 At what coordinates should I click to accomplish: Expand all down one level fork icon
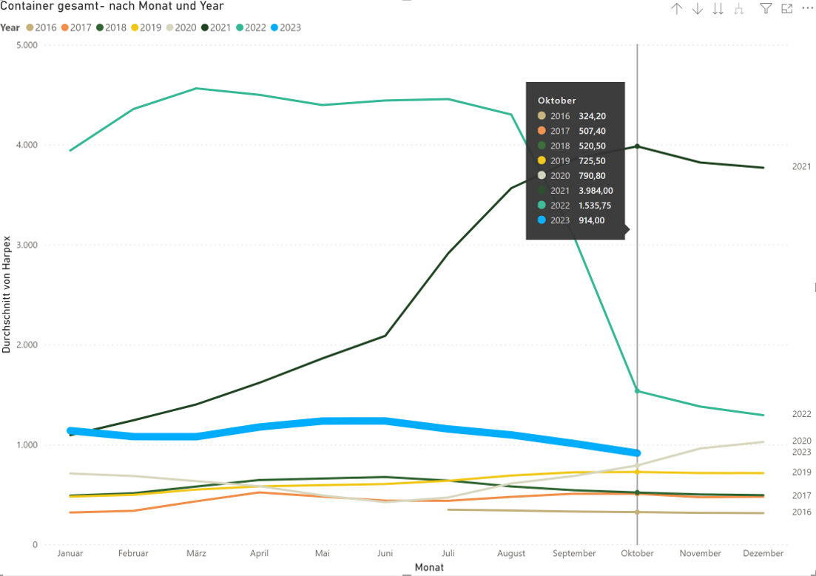(x=738, y=9)
